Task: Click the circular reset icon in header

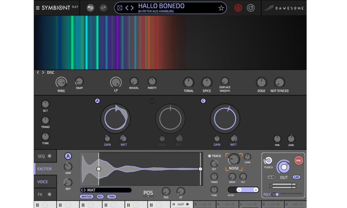Action: [250, 8]
